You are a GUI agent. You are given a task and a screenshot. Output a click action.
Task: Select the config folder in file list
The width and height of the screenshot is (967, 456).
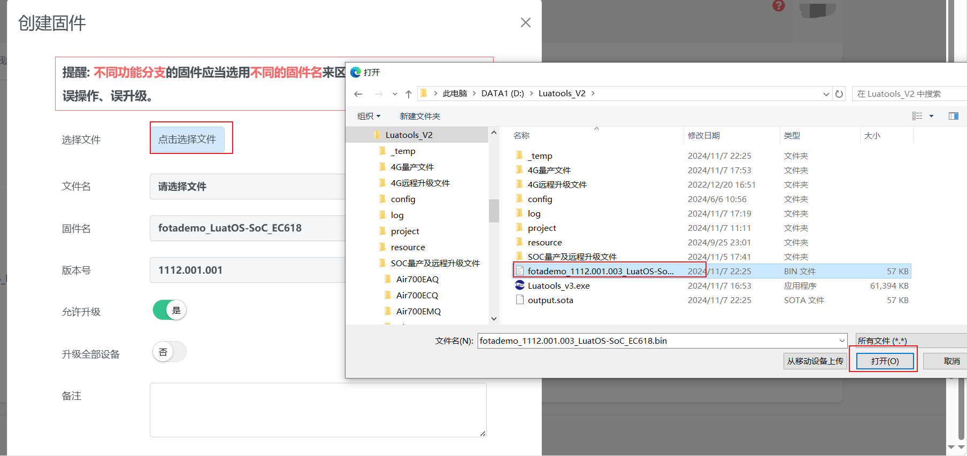(711, 199)
